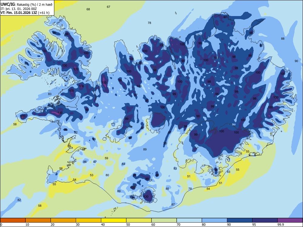Select the color scale label '99.9'
Screen dimensions: 303x227
point(281,225)
